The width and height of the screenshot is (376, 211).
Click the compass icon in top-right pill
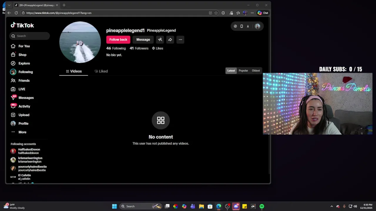235,26
